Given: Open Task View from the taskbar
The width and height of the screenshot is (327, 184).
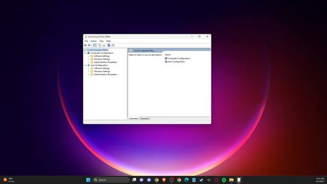Looking at the screenshot, I should point(134,180).
